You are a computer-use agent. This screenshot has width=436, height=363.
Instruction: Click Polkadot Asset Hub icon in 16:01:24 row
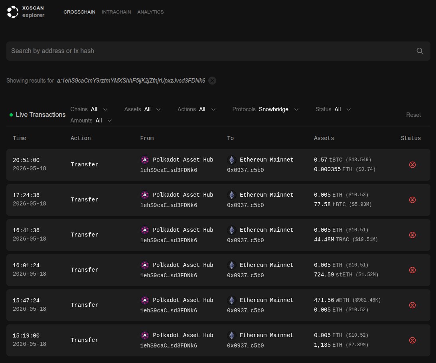[144, 265]
